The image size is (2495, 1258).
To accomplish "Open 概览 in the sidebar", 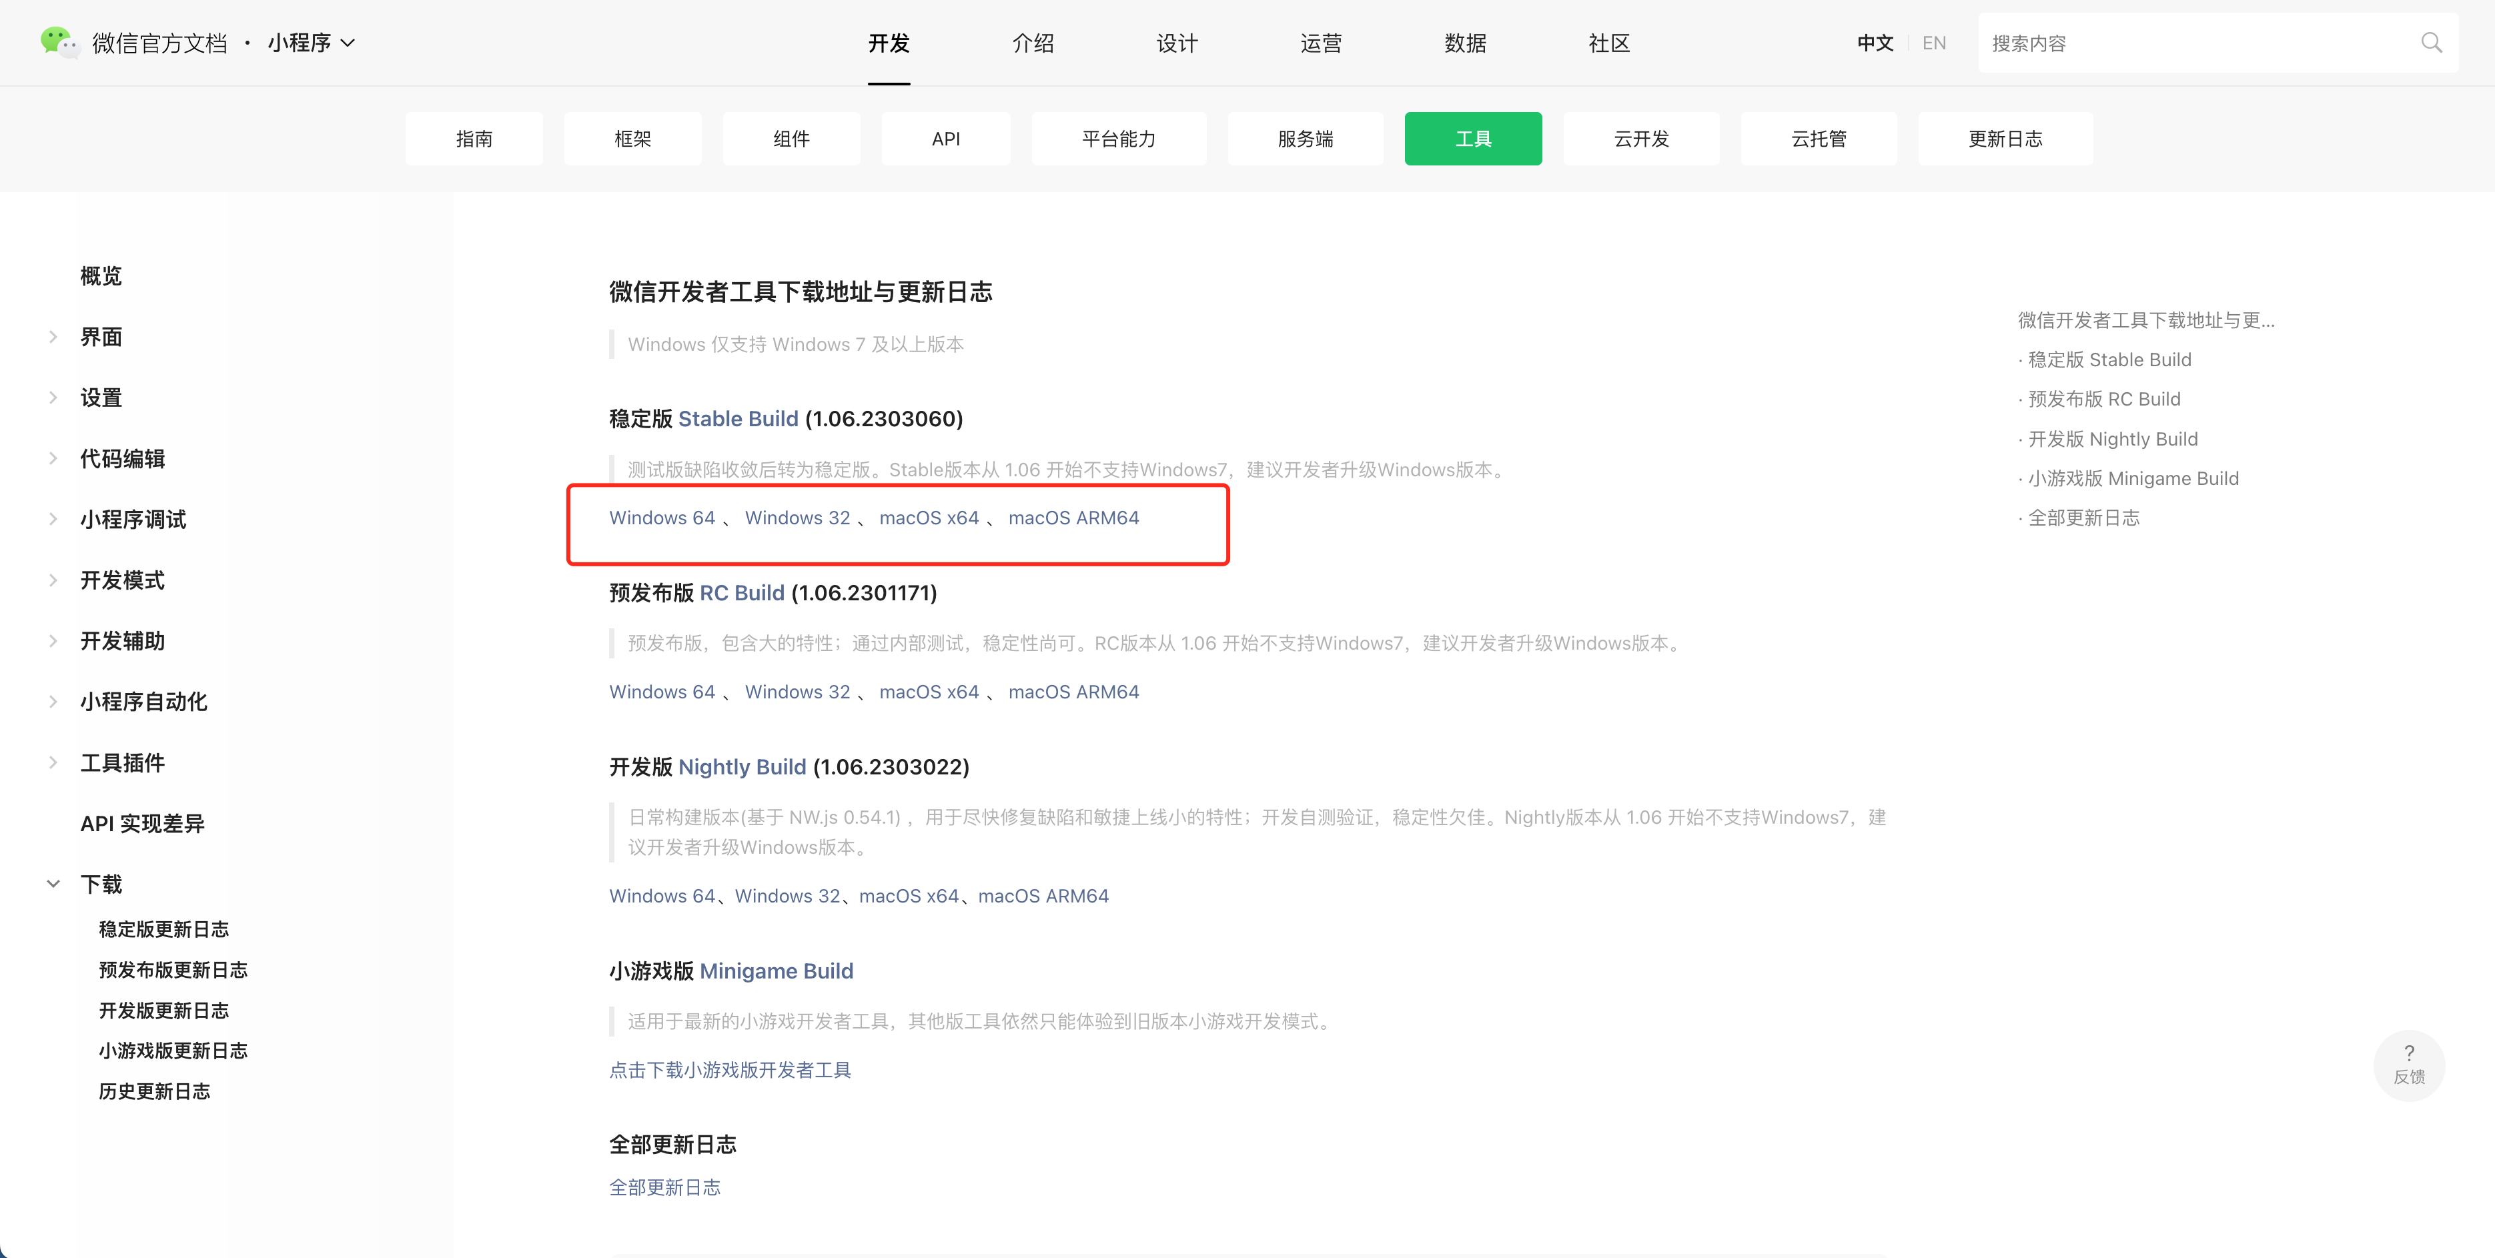I will (101, 276).
